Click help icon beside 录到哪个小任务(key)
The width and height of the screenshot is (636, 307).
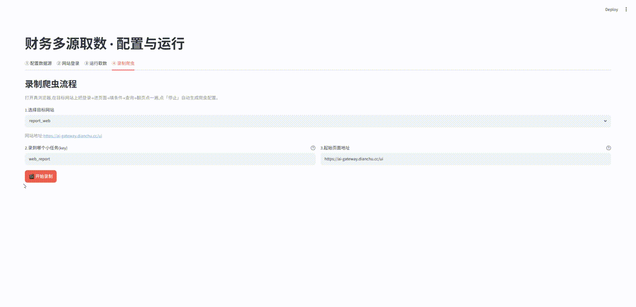313,148
